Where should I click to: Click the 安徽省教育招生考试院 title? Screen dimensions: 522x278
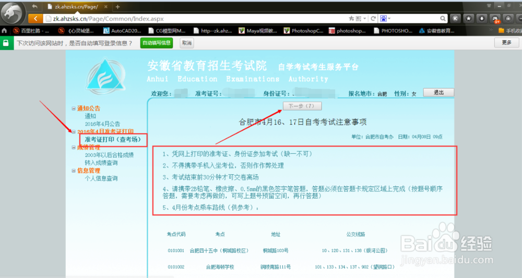click(x=207, y=66)
